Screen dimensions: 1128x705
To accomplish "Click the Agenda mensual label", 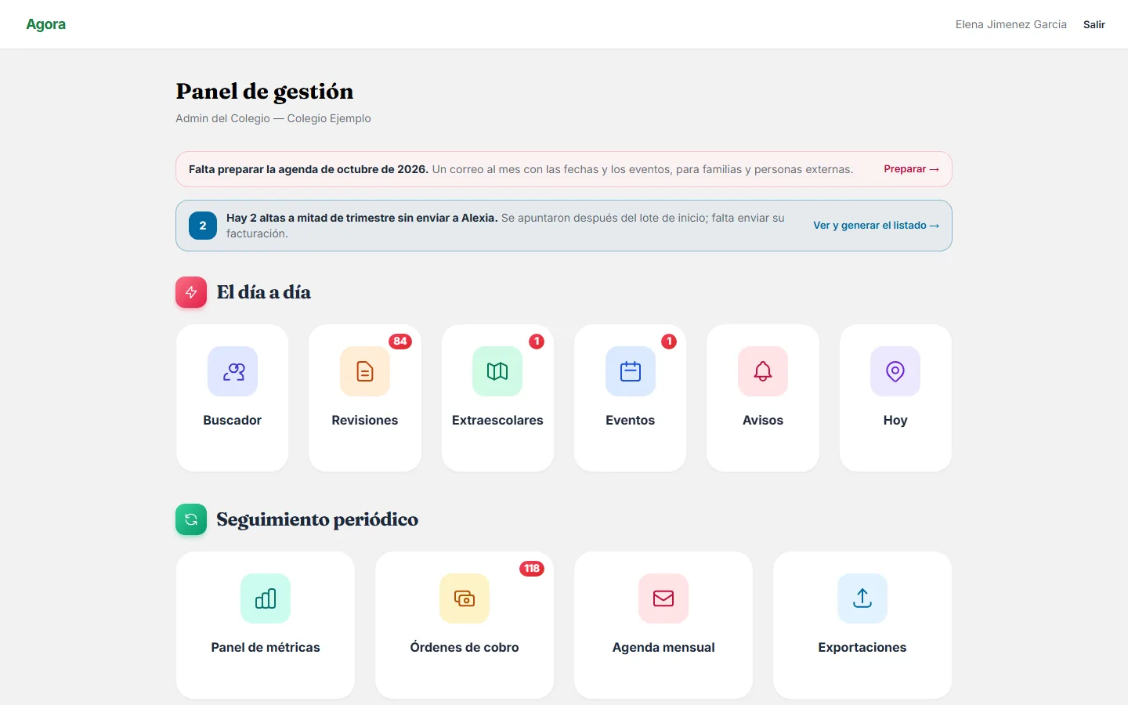I will click(x=663, y=648).
